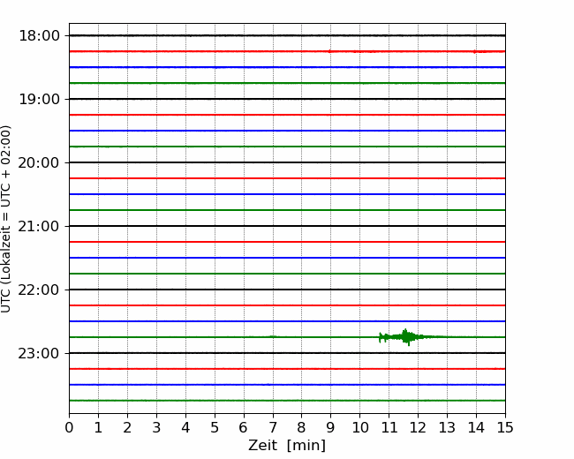Image resolution: width=574 pixels, height=459 pixels.
Task: Click the x-axis tick label 12
Action: point(418,427)
